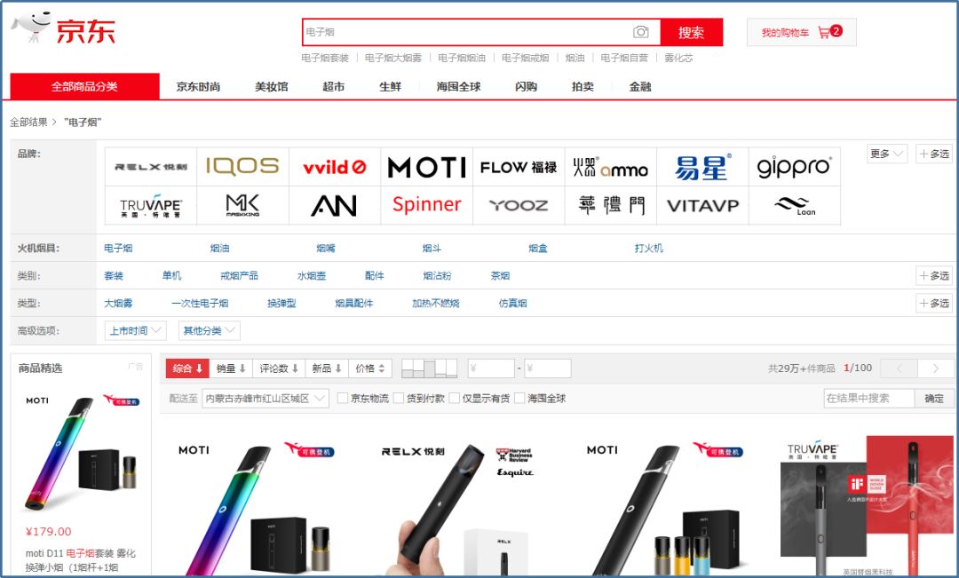The image size is (959, 578).
Task: Select the 易星 brand logo
Action: pos(702,166)
